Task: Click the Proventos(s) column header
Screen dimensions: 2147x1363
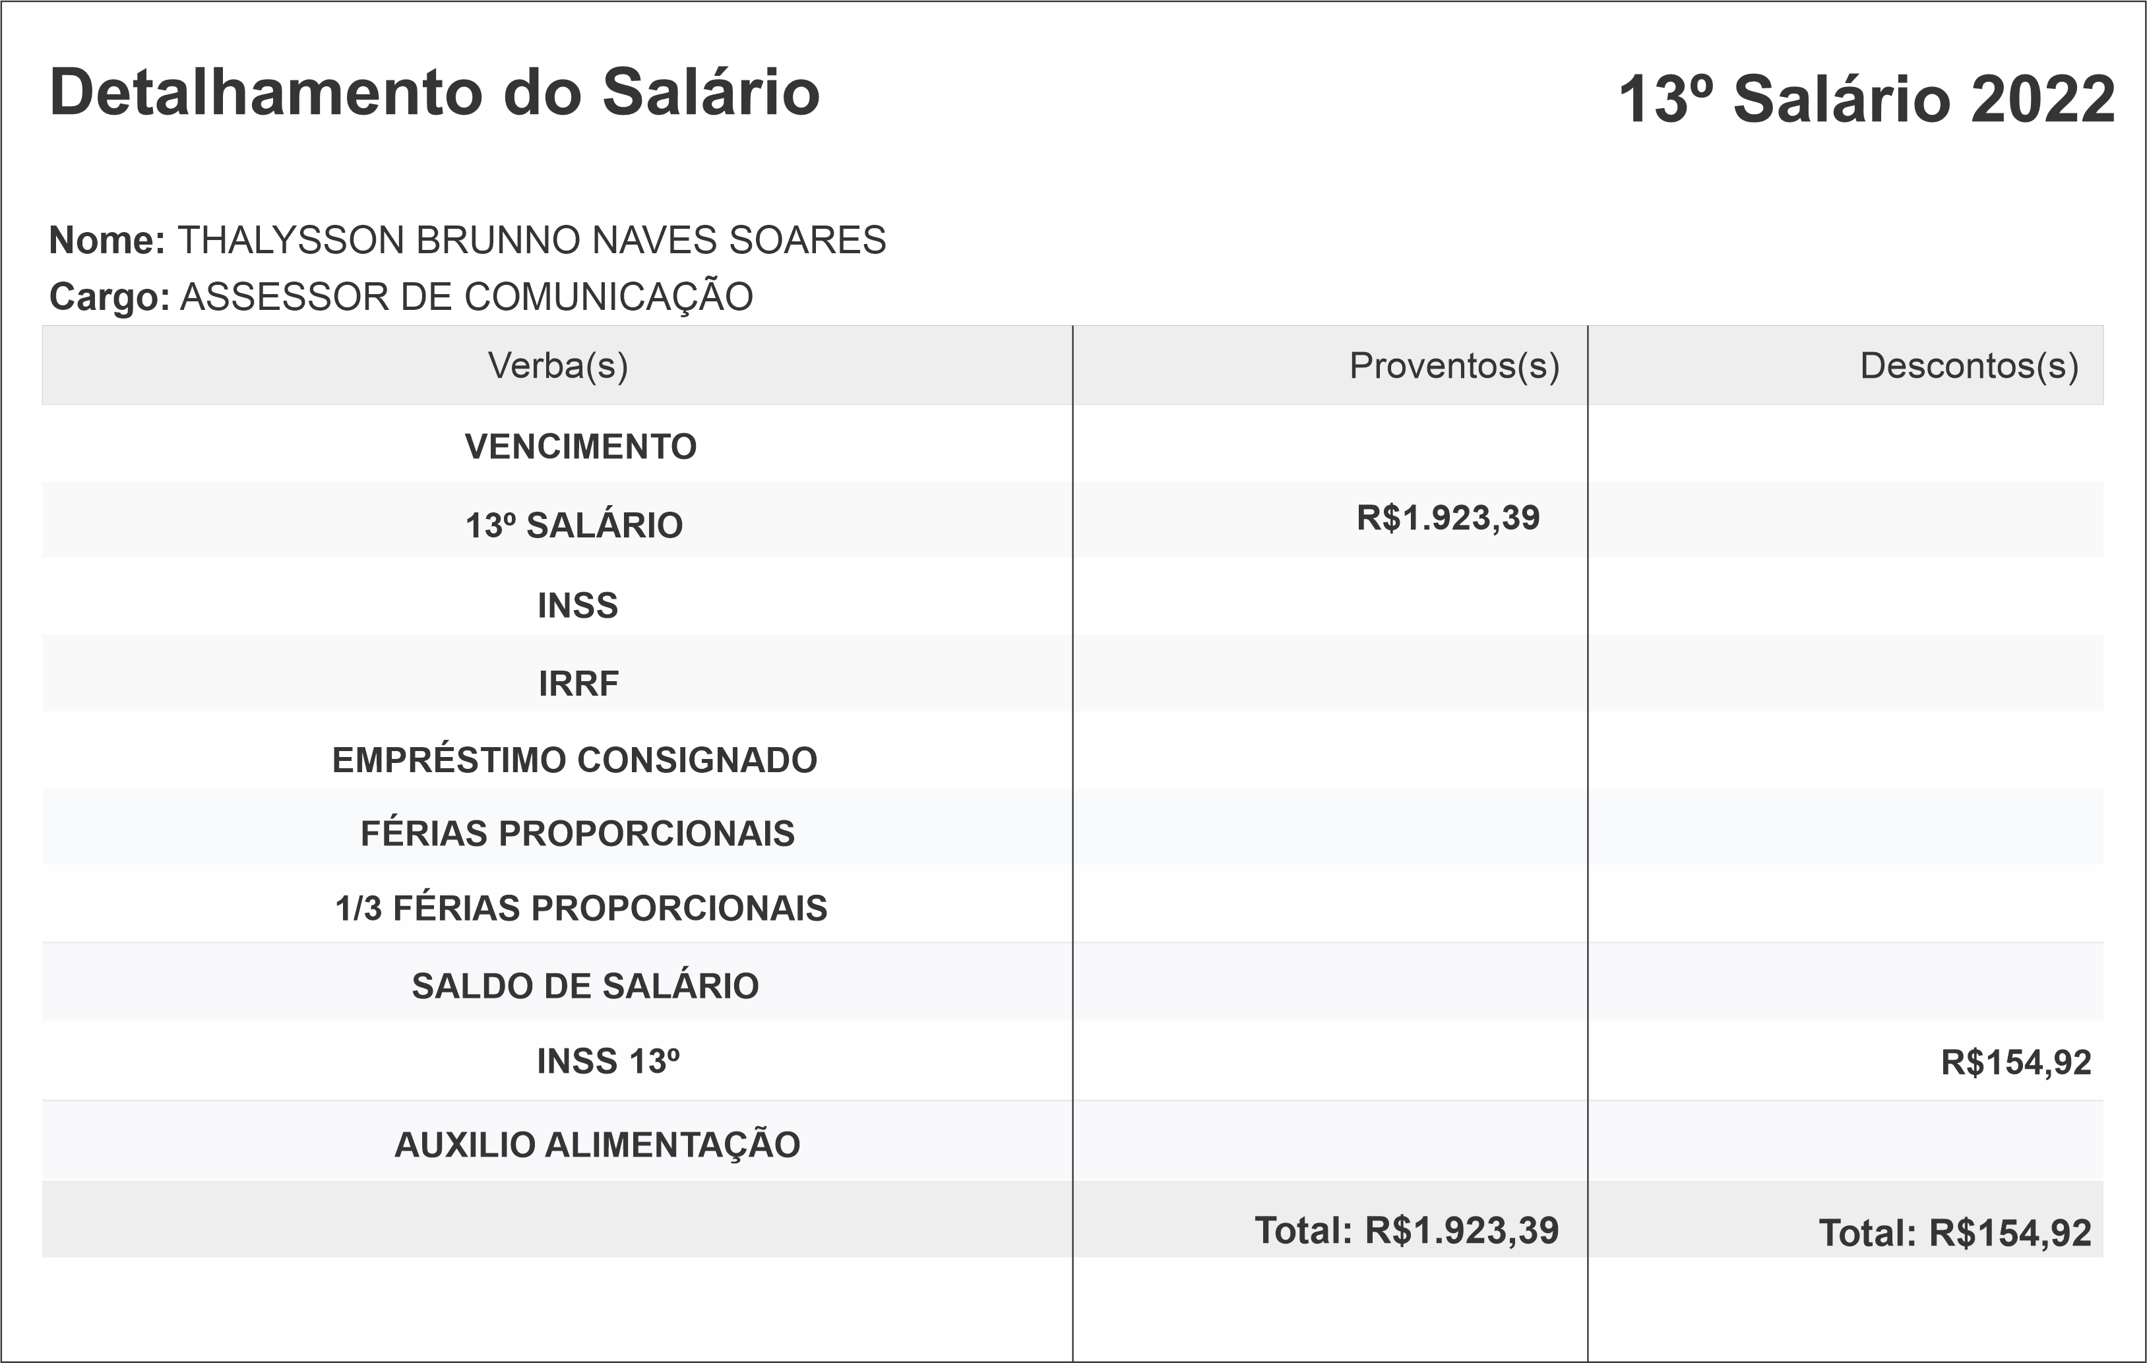Action: (x=1453, y=367)
